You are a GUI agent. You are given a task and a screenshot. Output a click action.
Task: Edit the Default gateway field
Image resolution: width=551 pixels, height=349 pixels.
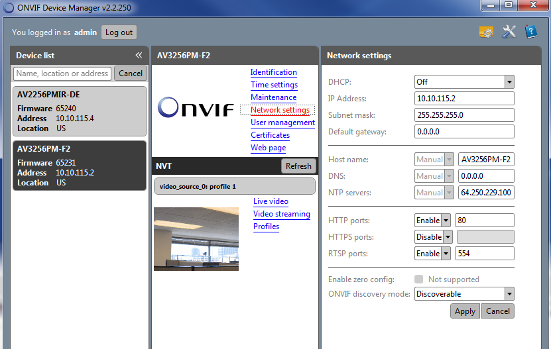(x=464, y=132)
